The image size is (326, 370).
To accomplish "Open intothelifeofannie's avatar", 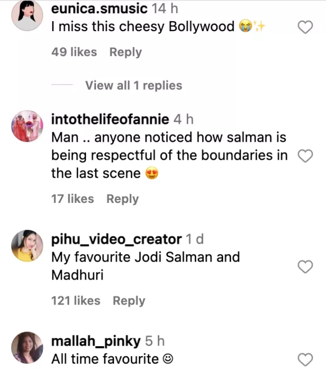I will pyautogui.click(x=27, y=127).
